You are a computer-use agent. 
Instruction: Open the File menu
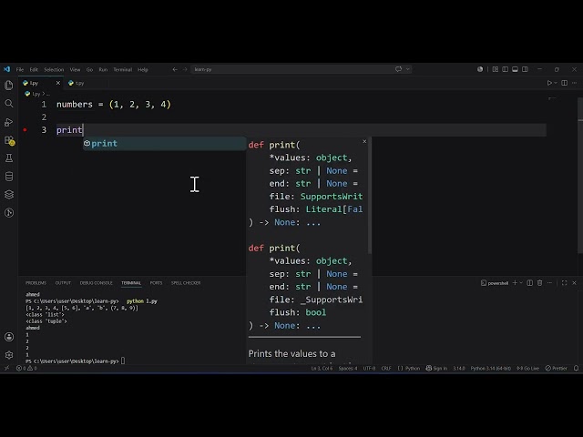pos(20,69)
